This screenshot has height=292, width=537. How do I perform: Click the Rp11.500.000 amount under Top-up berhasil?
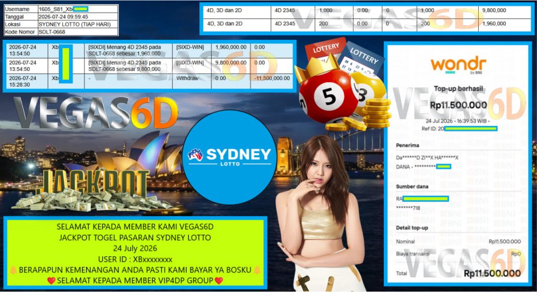(458, 105)
